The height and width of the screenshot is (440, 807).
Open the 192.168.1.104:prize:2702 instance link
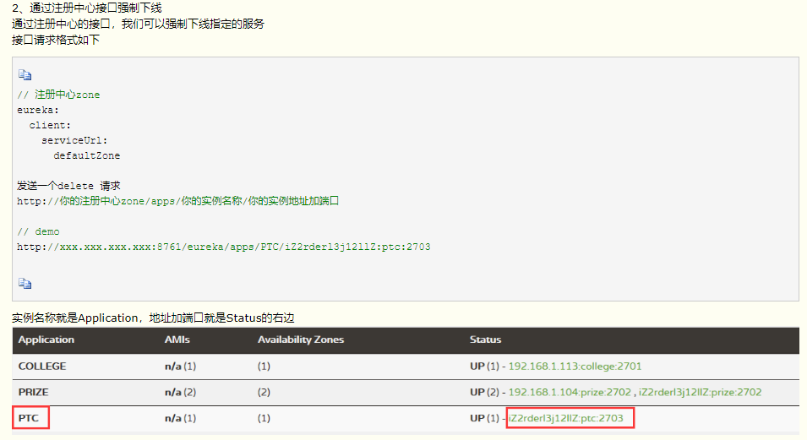tap(570, 392)
